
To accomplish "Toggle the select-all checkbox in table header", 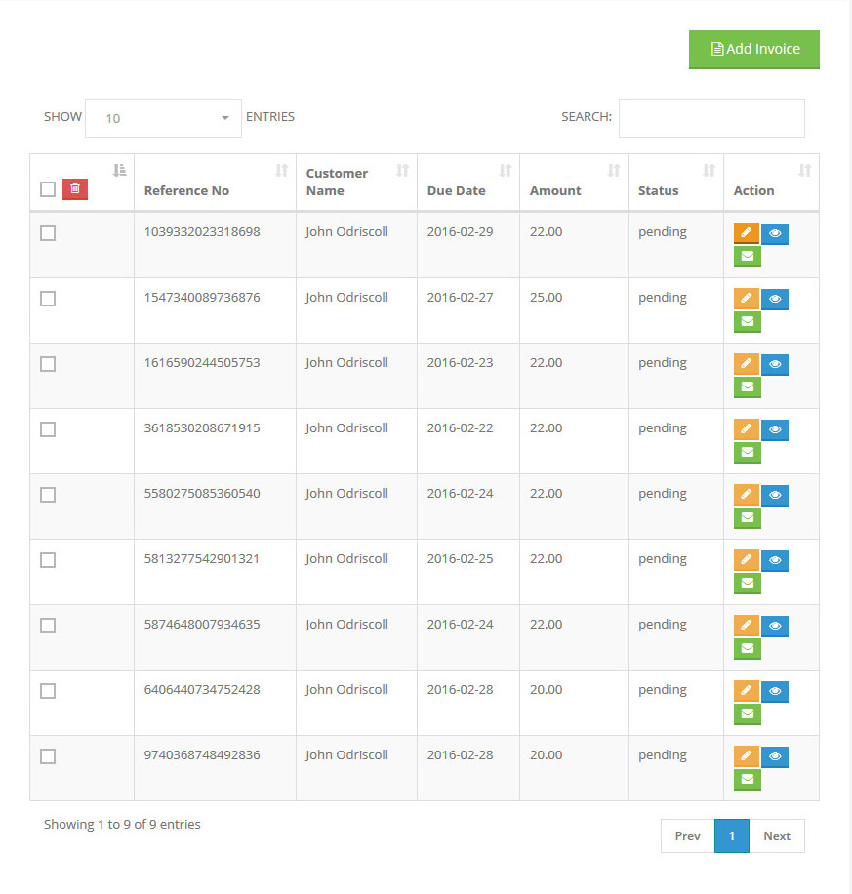I will [48, 189].
